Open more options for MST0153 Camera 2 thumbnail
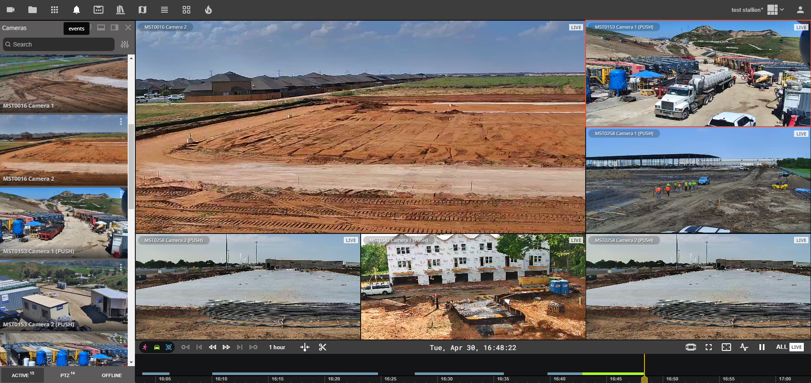The width and height of the screenshot is (811, 383). pos(121,267)
